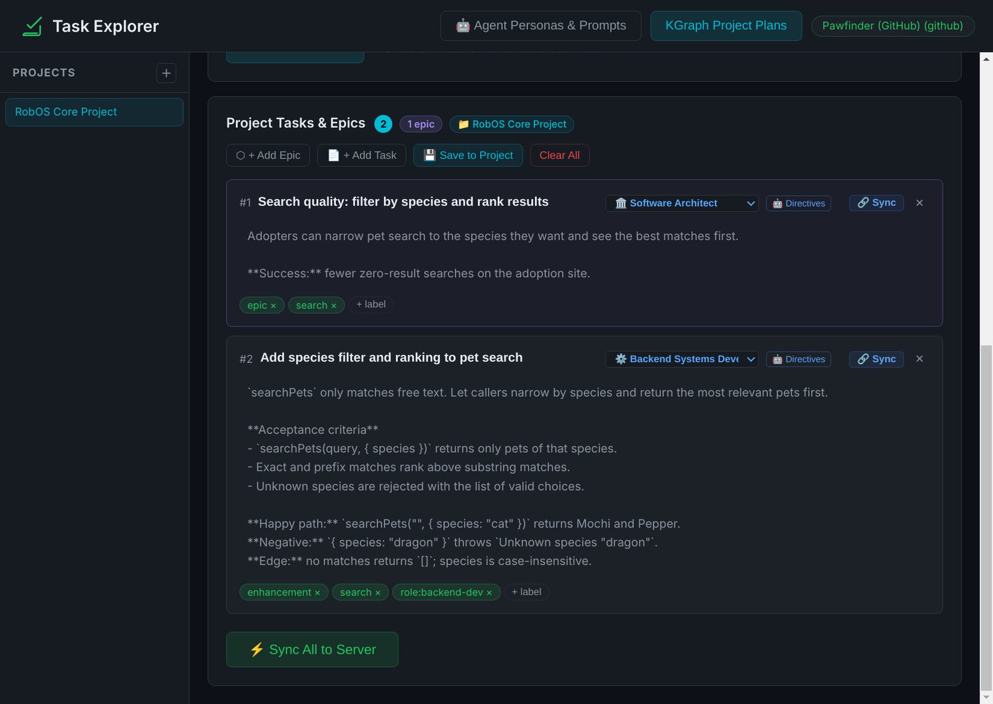This screenshot has width=993, height=704.
Task: Click the PROJECTS sidebar heading
Action: (x=44, y=73)
